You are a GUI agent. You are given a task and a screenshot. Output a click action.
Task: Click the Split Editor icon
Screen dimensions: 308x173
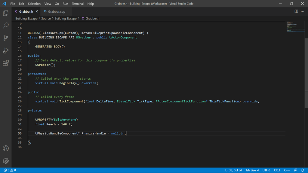pyautogui.click(x=296, y=11)
